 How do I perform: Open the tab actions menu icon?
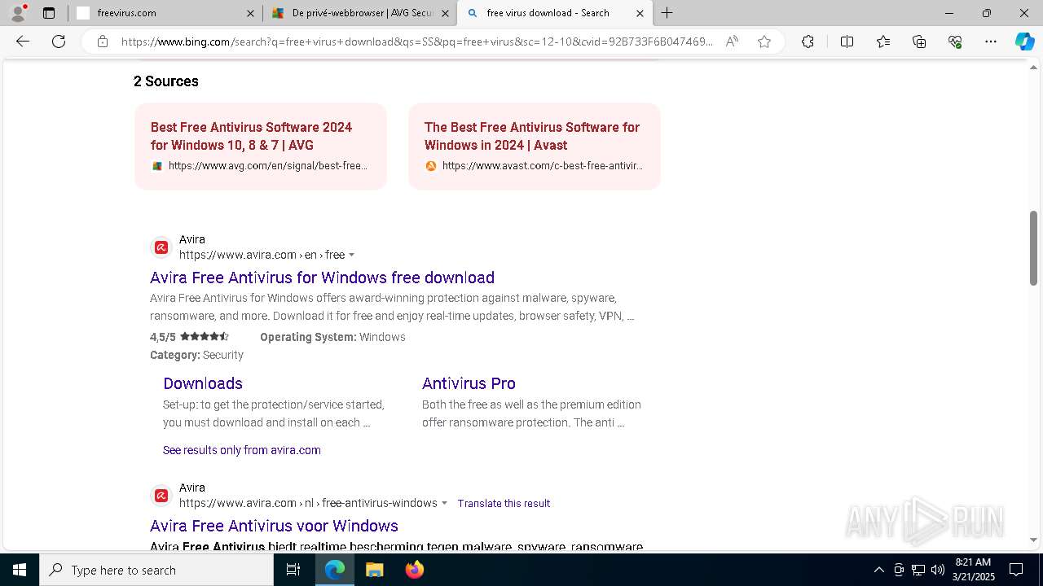tap(49, 13)
